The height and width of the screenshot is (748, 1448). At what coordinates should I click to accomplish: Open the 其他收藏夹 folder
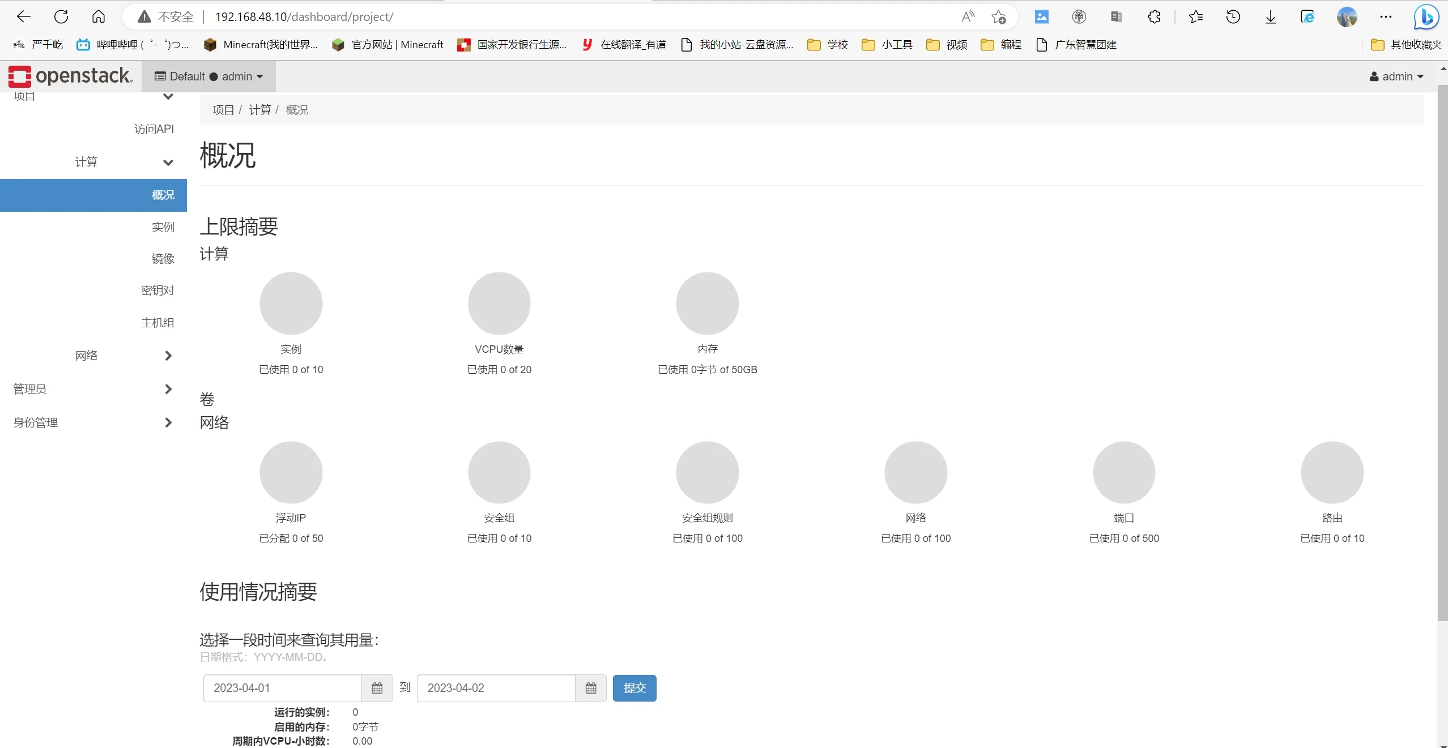[1406, 45]
